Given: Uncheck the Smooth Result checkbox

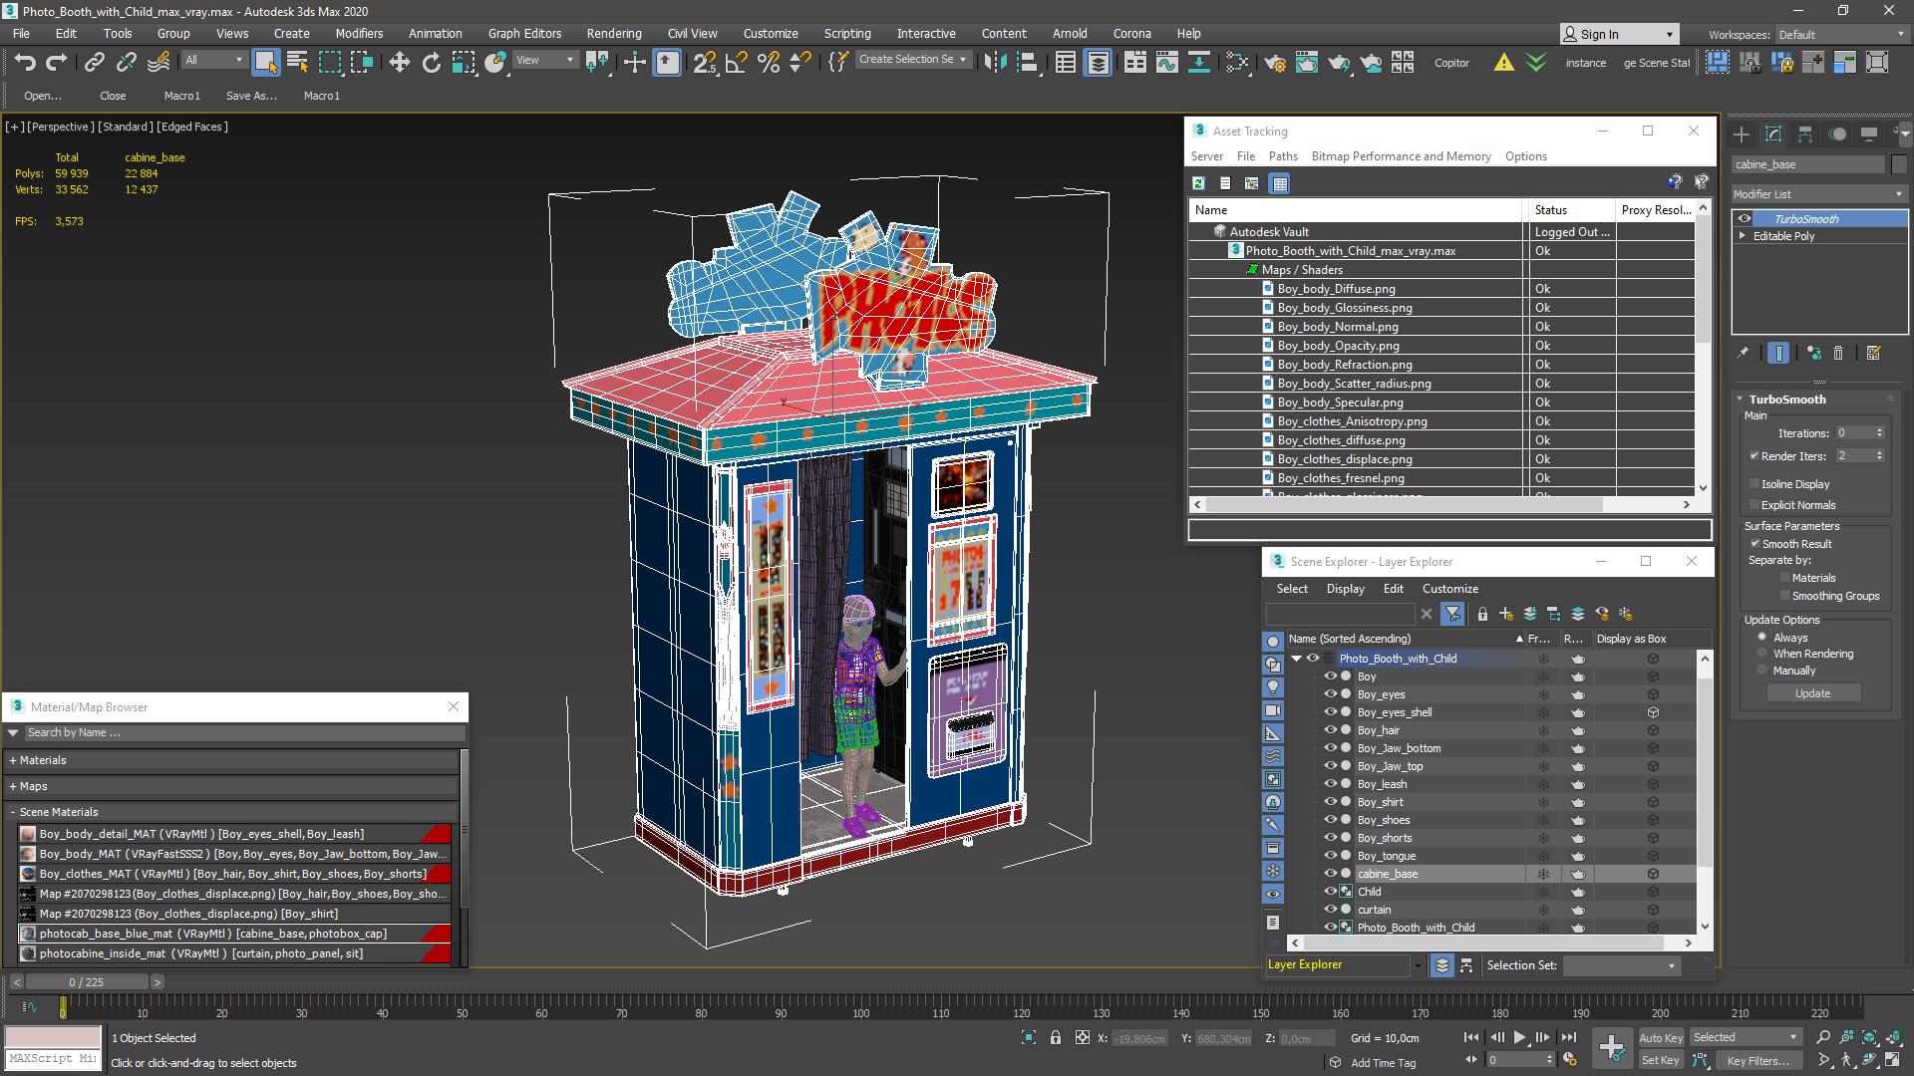Looking at the screenshot, I should 1754,544.
